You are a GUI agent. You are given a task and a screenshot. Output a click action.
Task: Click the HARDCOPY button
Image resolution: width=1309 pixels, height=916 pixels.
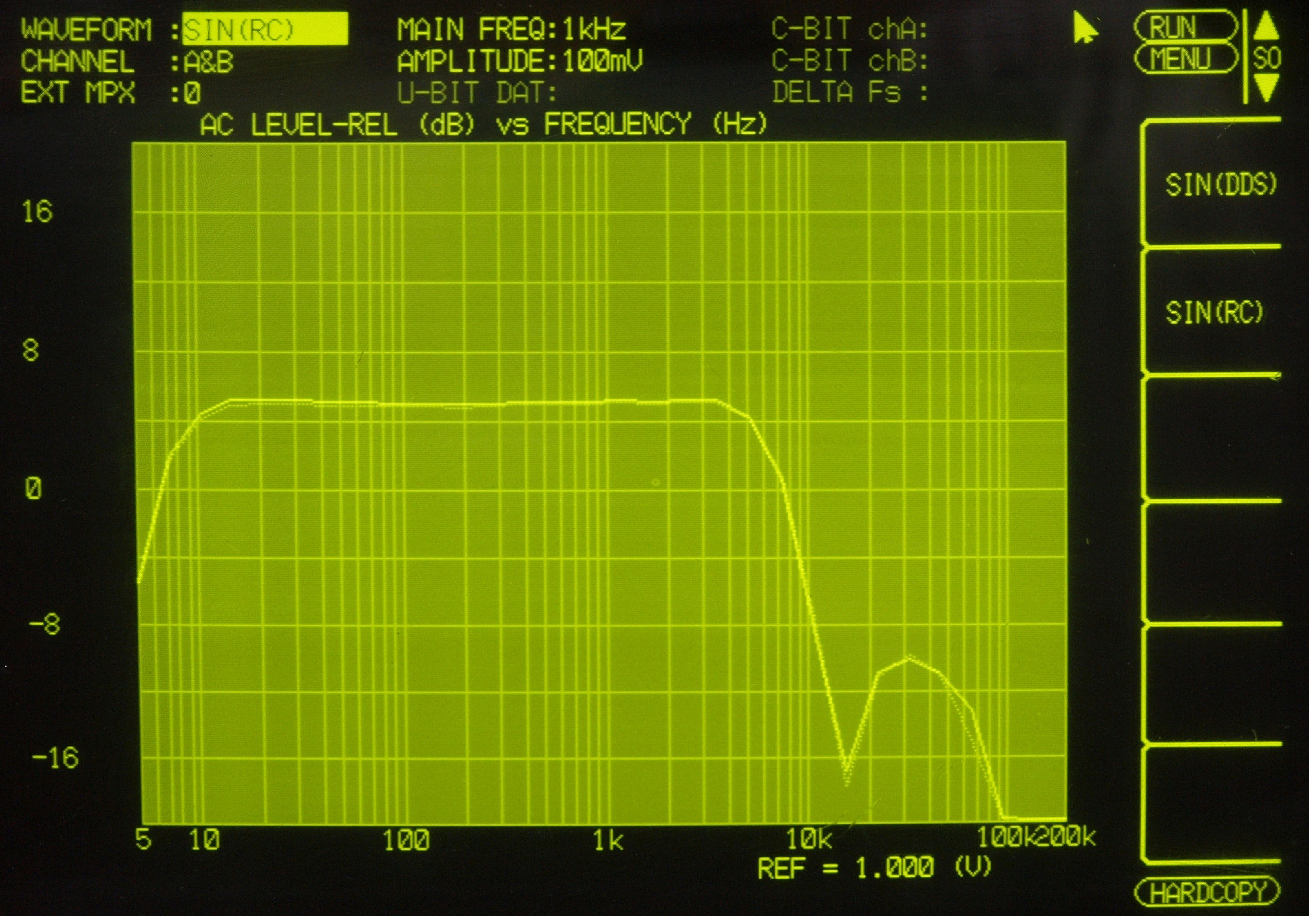click(1206, 892)
